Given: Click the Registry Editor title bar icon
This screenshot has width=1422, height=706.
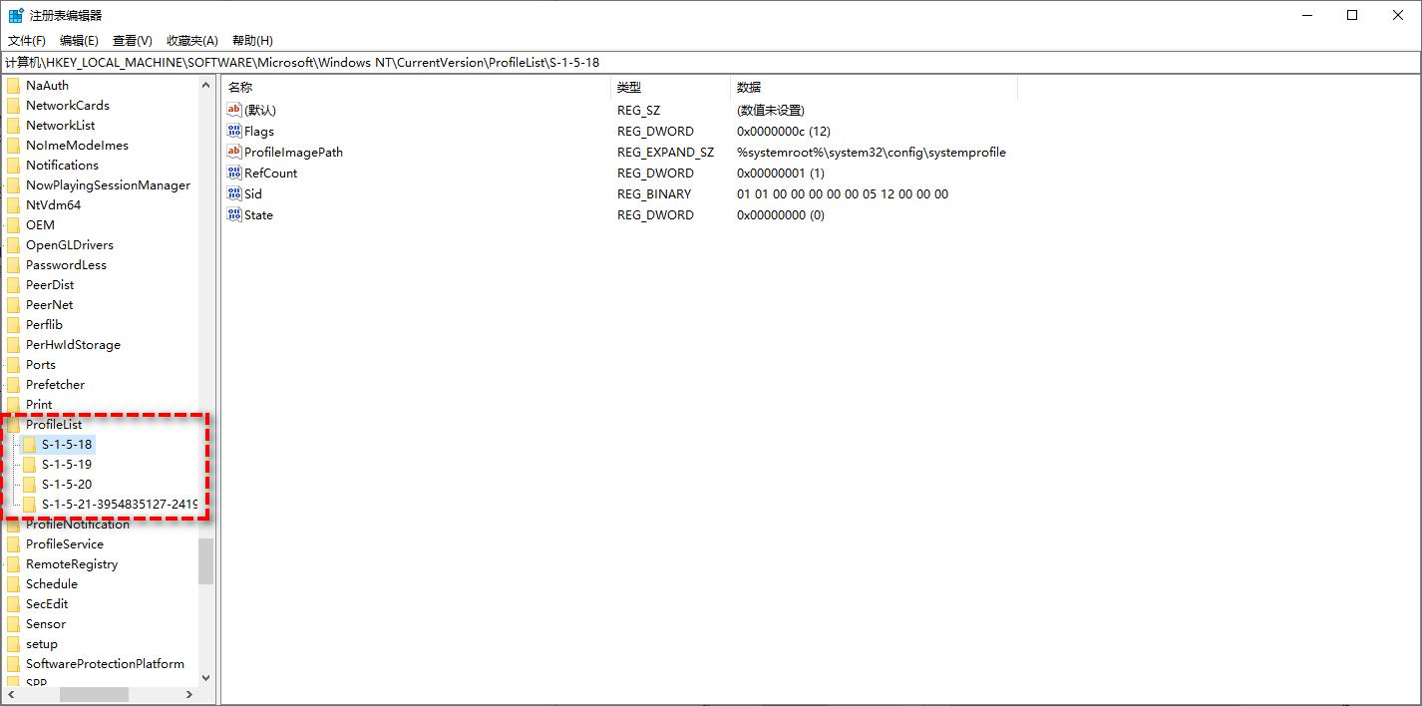Looking at the screenshot, I should tap(16, 15).
